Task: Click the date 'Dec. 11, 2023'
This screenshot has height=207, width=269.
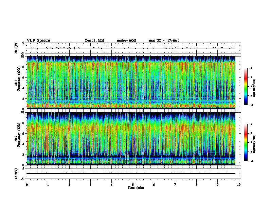Action: click(x=95, y=41)
